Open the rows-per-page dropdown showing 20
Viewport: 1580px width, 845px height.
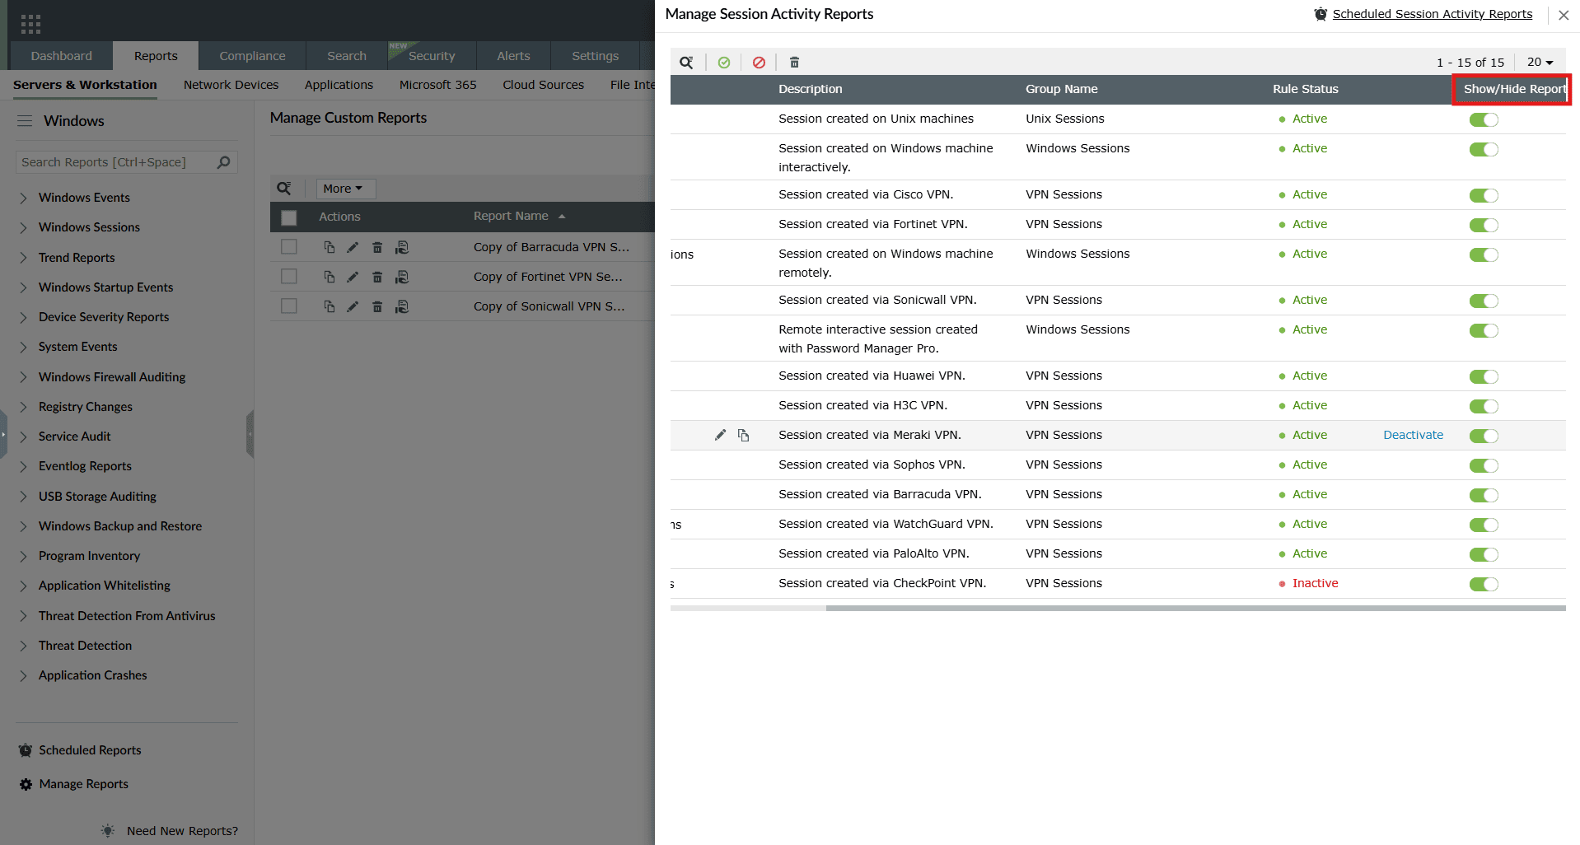[x=1540, y=62]
